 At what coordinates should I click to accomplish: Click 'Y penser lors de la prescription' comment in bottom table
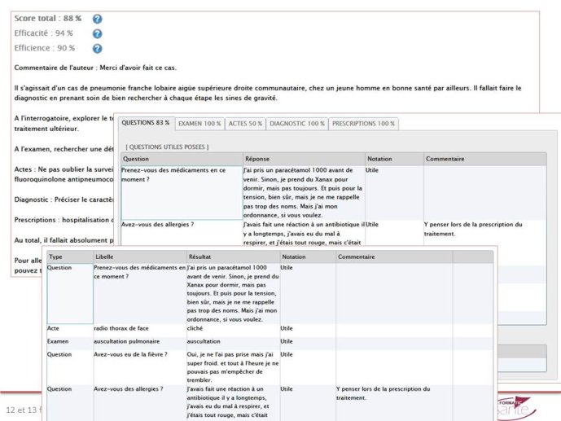[383, 393]
